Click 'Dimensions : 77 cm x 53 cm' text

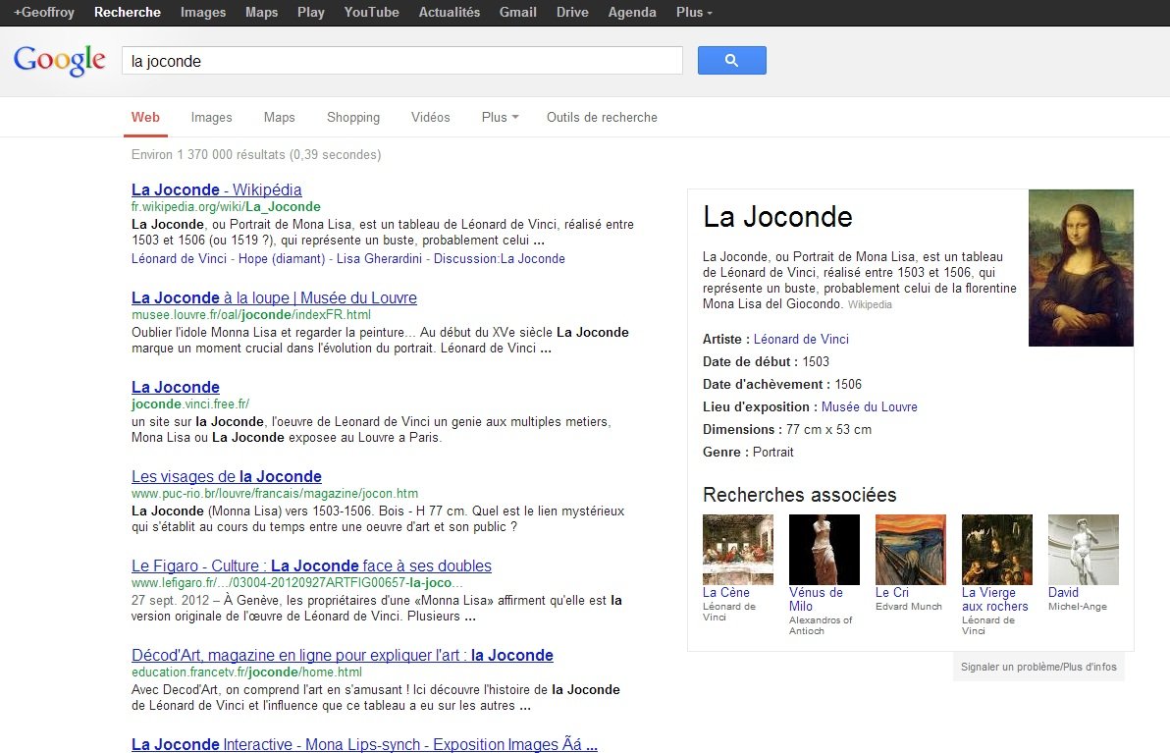click(787, 429)
